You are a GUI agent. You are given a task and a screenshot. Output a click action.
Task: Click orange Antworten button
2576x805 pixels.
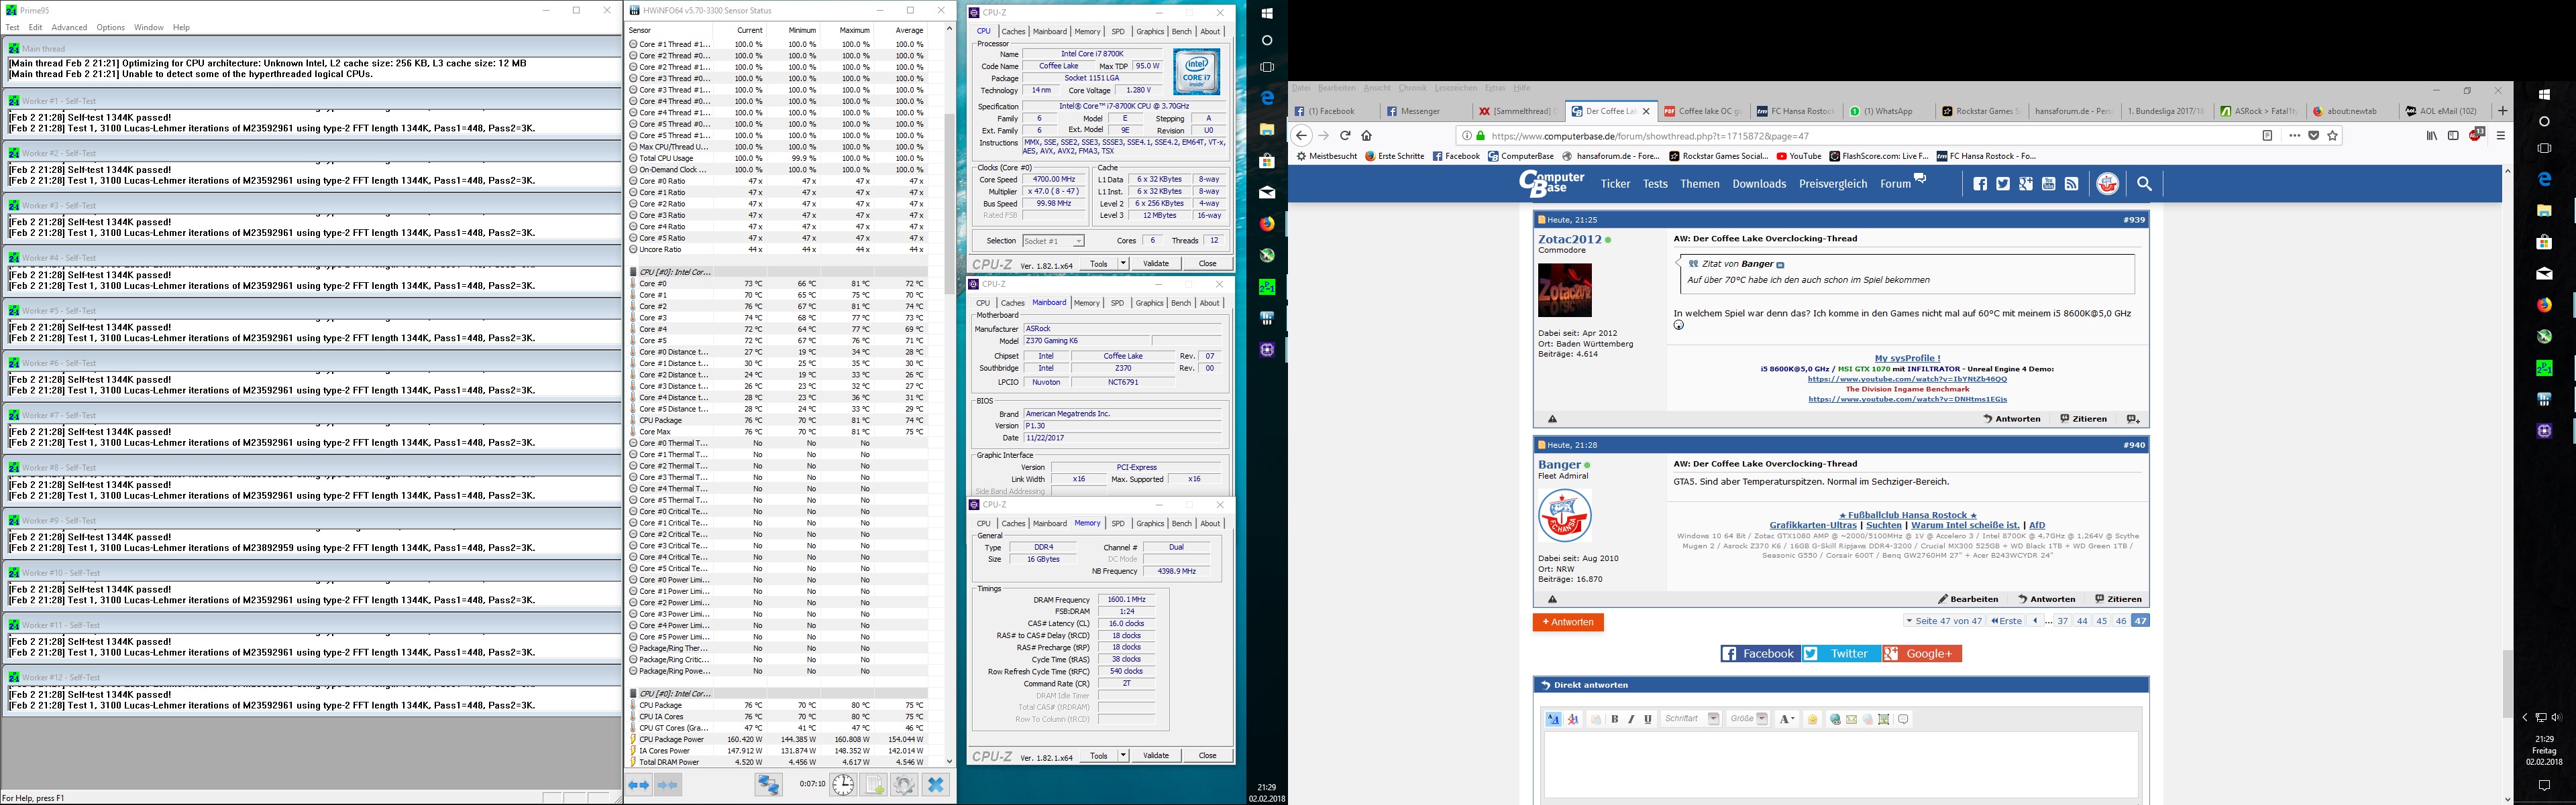(x=1567, y=622)
